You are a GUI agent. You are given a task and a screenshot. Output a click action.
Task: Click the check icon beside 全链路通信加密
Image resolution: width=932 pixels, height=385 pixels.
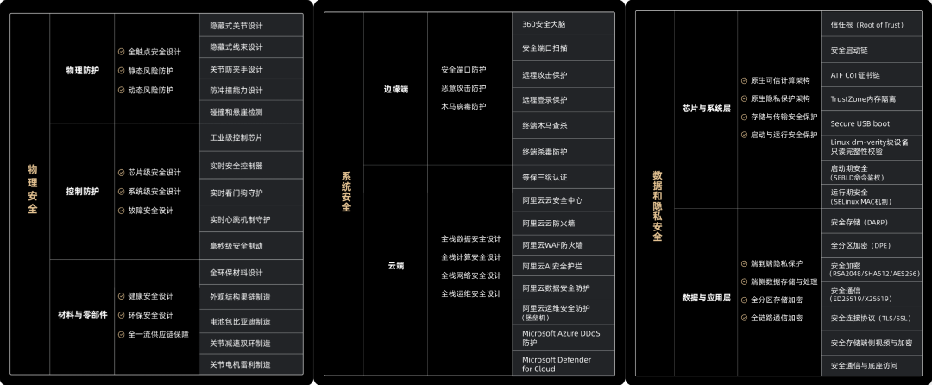[x=744, y=318]
